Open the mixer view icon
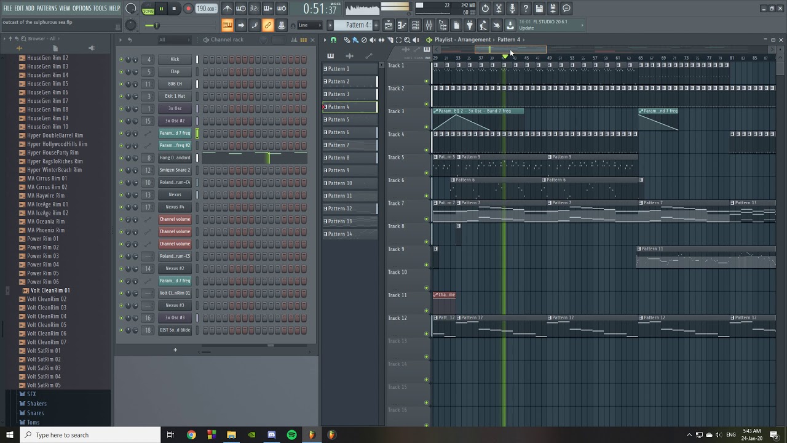Image resolution: width=787 pixels, height=443 pixels. point(429,25)
